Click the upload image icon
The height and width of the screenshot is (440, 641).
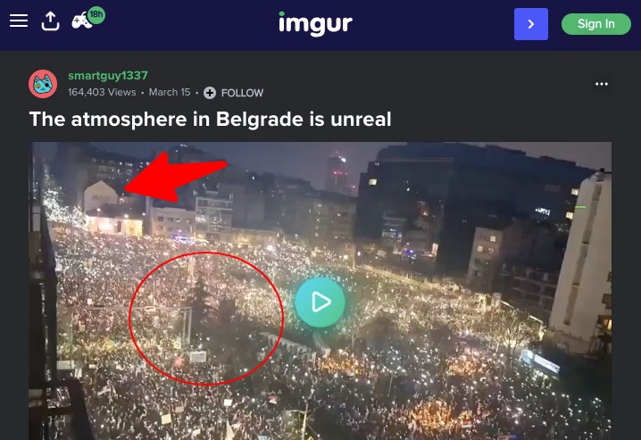pyautogui.click(x=51, y=21)
